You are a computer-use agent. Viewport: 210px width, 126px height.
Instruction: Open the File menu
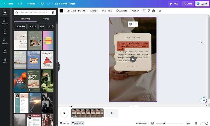click(x=20, y=4)
